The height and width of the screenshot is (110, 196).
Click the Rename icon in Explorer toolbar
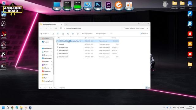coord(68,34)
